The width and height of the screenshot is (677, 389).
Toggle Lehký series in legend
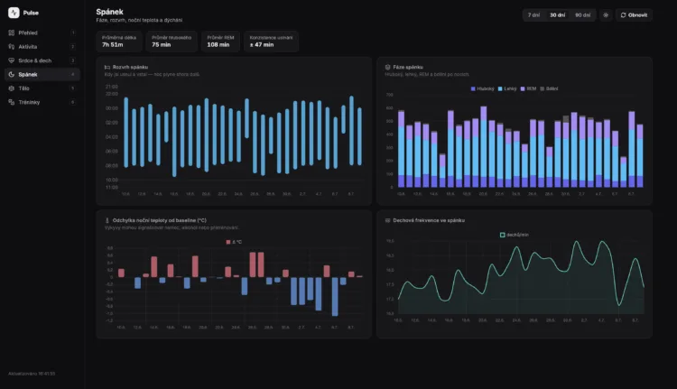coord(507,89)
